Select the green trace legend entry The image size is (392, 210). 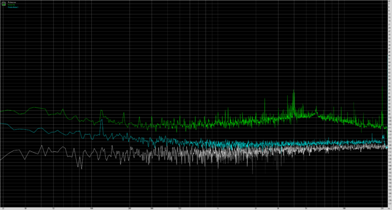(x=12, y=5)
